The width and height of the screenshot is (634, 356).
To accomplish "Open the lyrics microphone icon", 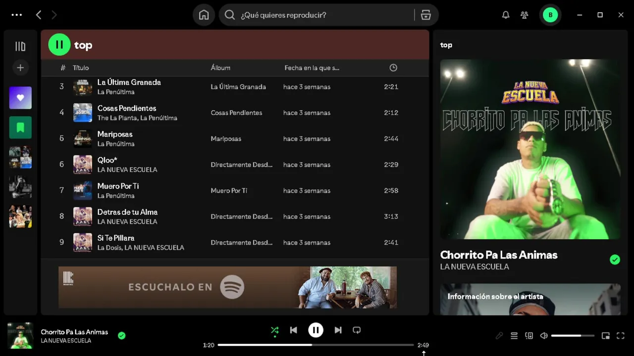I will tap(499, 336).
